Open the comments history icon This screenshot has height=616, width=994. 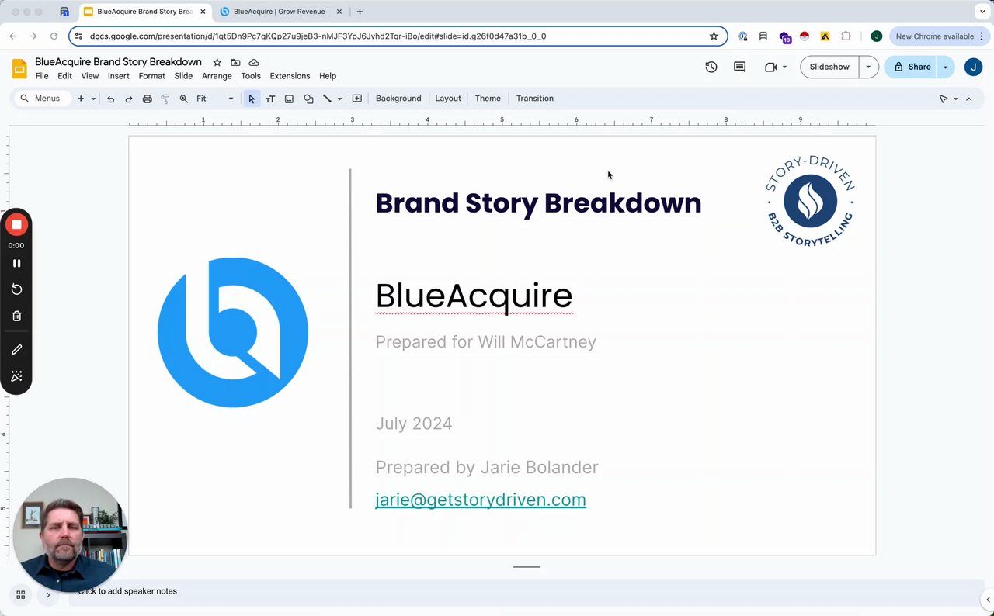point(739,67)
